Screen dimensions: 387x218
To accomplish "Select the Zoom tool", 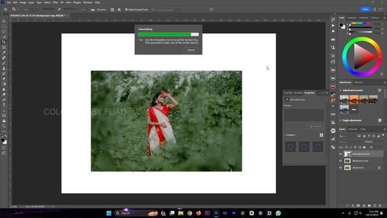I will 4,126.
